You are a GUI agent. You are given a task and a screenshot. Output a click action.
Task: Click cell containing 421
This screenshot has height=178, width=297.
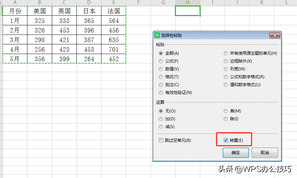[64, 40]
